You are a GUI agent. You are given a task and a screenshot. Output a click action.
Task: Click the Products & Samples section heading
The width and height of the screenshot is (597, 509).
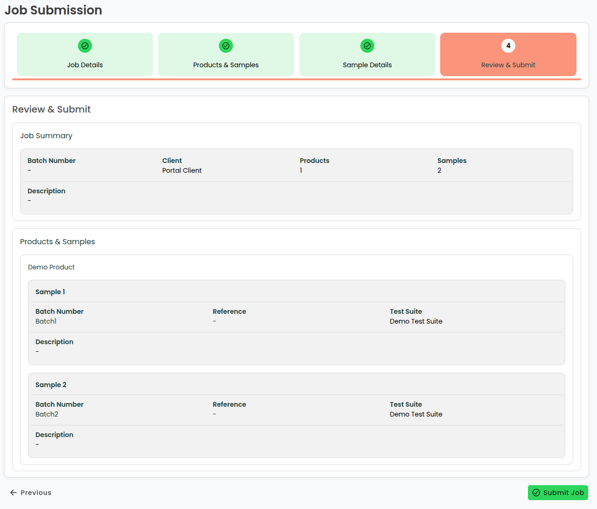(57, 242)
